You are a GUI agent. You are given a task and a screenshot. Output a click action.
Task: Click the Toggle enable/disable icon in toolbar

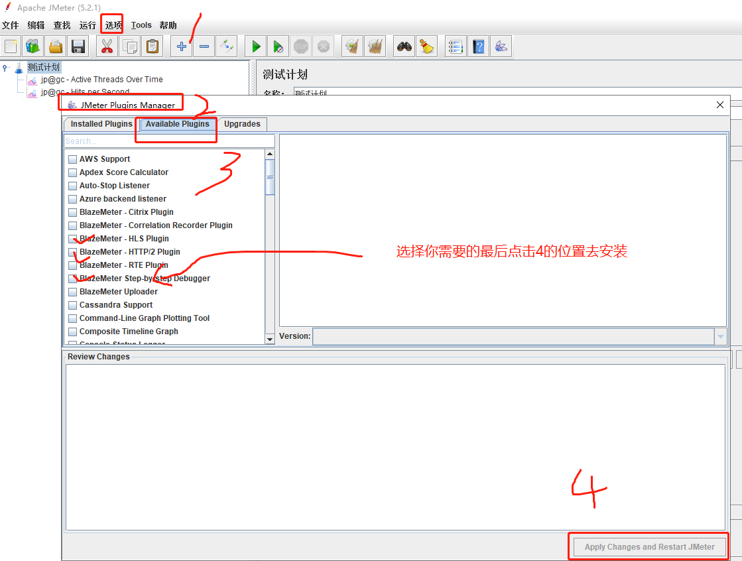(x=227, y=46)
